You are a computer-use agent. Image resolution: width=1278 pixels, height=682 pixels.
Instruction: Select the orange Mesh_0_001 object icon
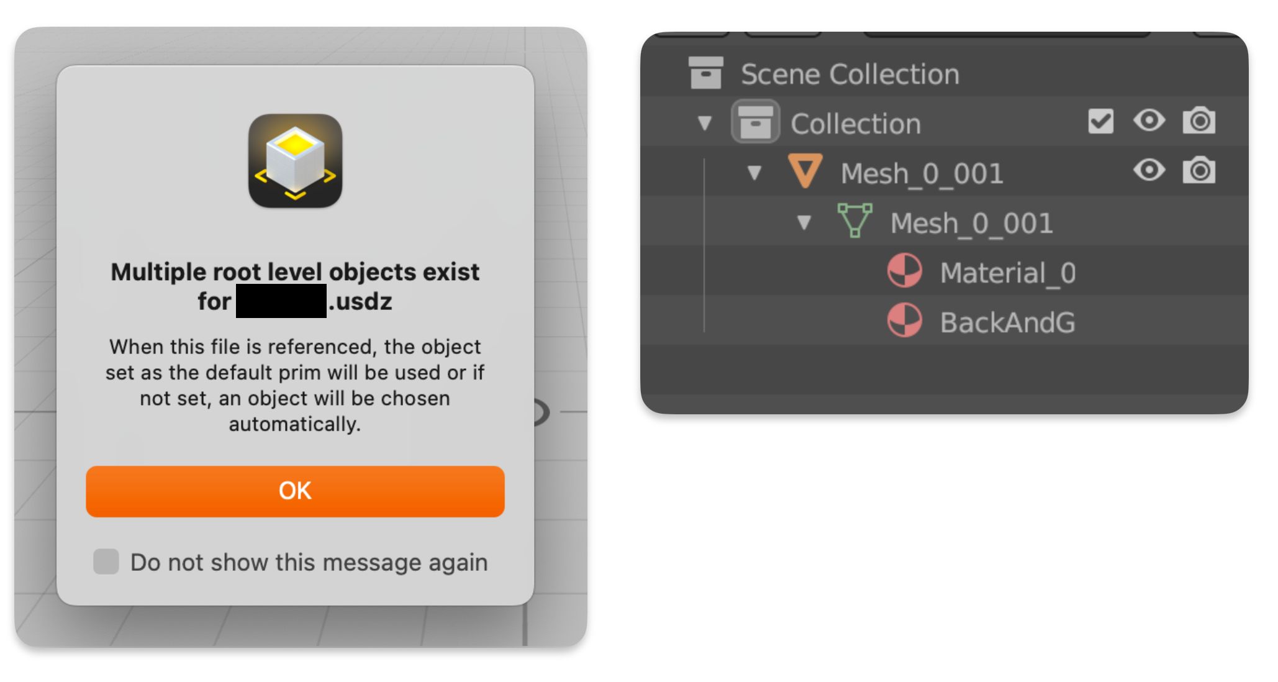click(x=805, y=171)
